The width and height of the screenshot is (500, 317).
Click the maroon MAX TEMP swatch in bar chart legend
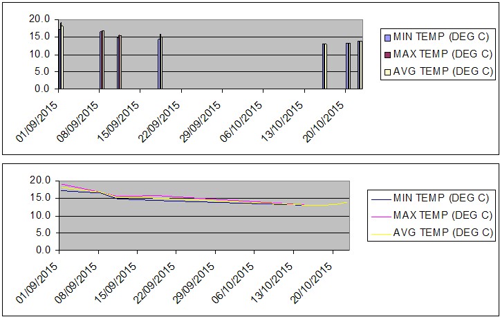coord(387,54)
